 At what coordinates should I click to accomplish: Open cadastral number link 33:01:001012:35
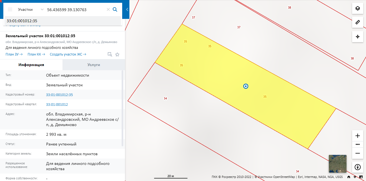59,95
